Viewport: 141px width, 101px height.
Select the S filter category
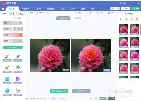pyautogui.click(x=137, y=19)
